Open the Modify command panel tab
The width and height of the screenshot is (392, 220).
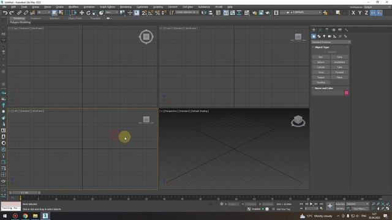pos(320,30)
